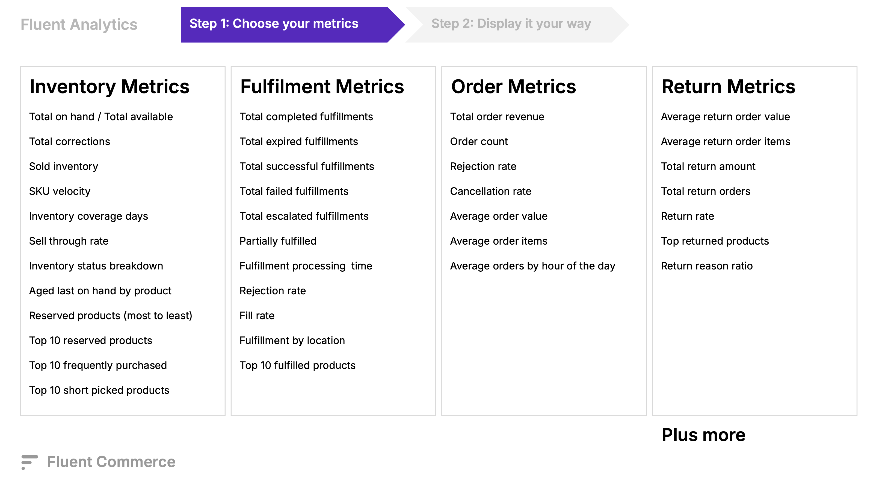Click Total order revenue metric
Screen dimensions: 882x487
[497, 117]
